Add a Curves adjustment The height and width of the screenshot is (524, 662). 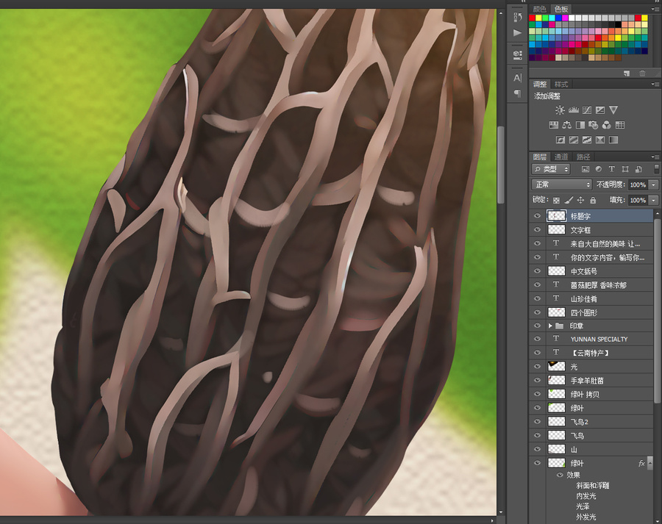(x=587, y=110)
